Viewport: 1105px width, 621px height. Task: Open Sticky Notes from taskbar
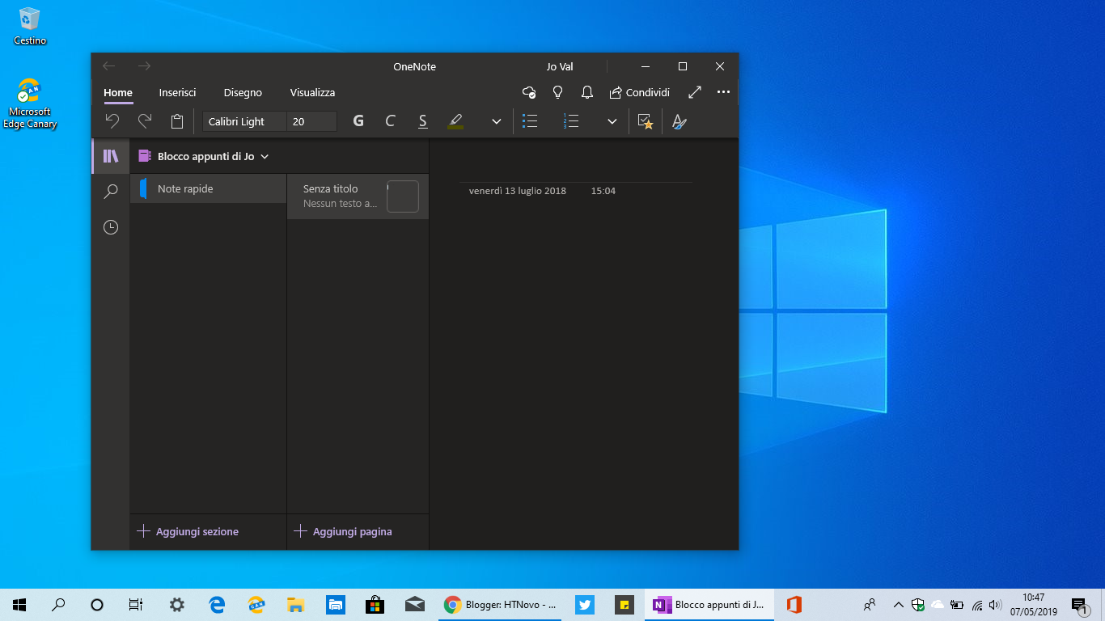click(x=624, y=604)
